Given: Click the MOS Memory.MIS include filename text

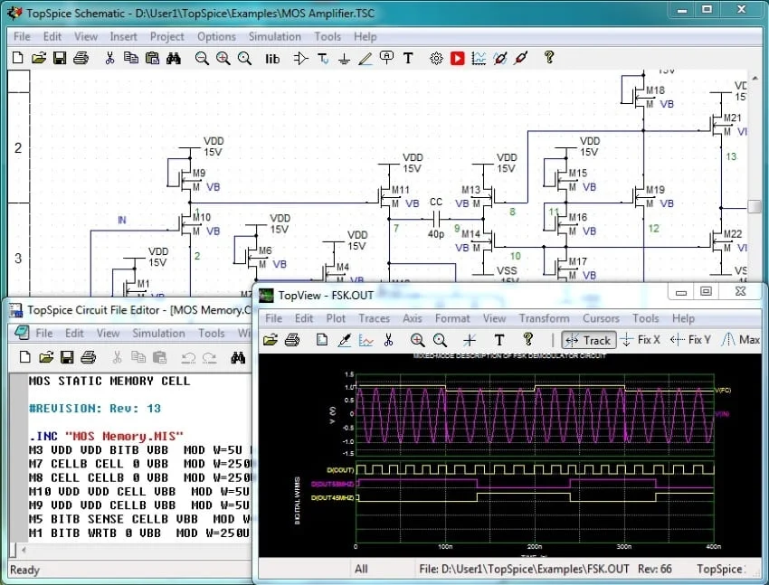Looking at the screenshot, I should [x=123, y=437].
